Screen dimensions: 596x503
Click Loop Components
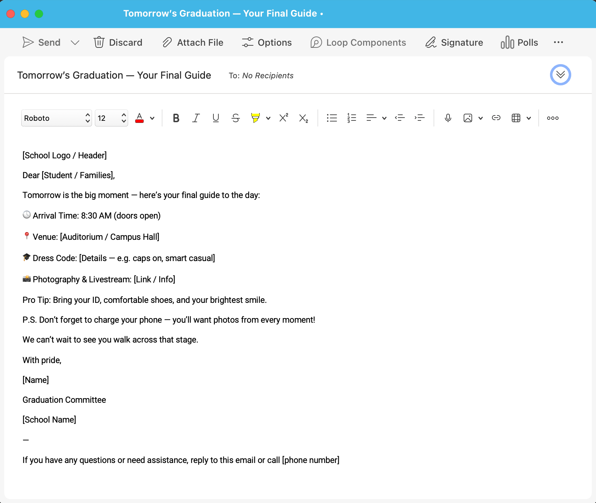click(x=358, y=43)
